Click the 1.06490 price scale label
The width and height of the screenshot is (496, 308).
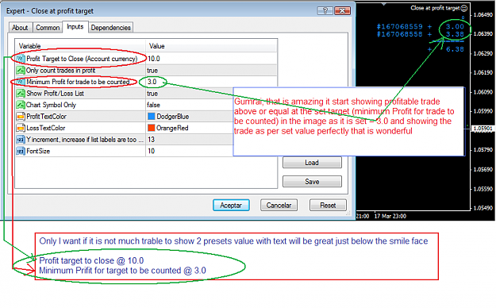point(483,14)
